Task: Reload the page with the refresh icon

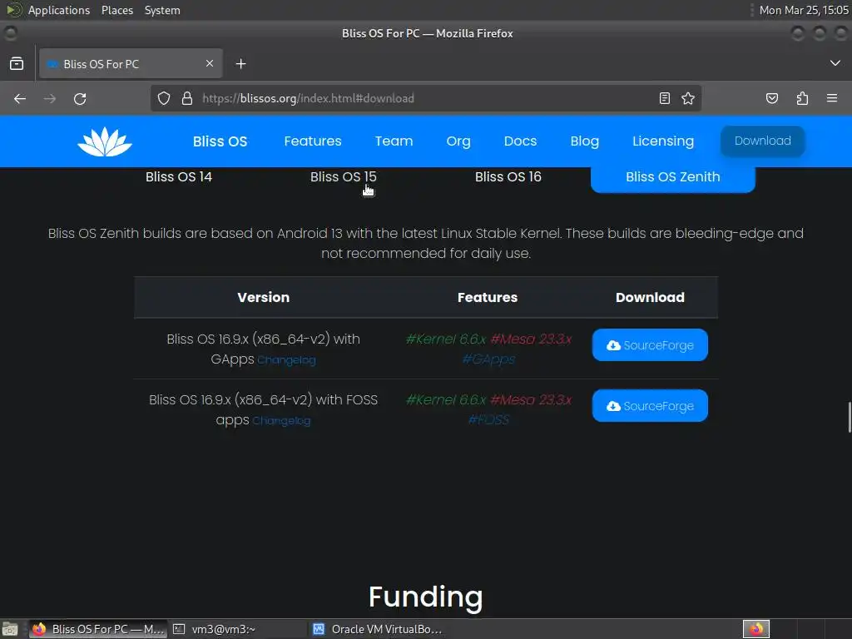Action: point(80,98)
